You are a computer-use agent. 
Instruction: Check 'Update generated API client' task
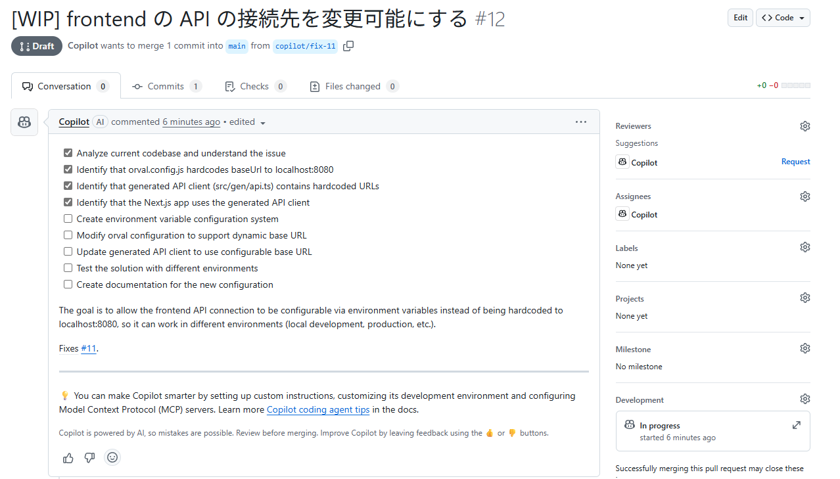click(68, 252)
